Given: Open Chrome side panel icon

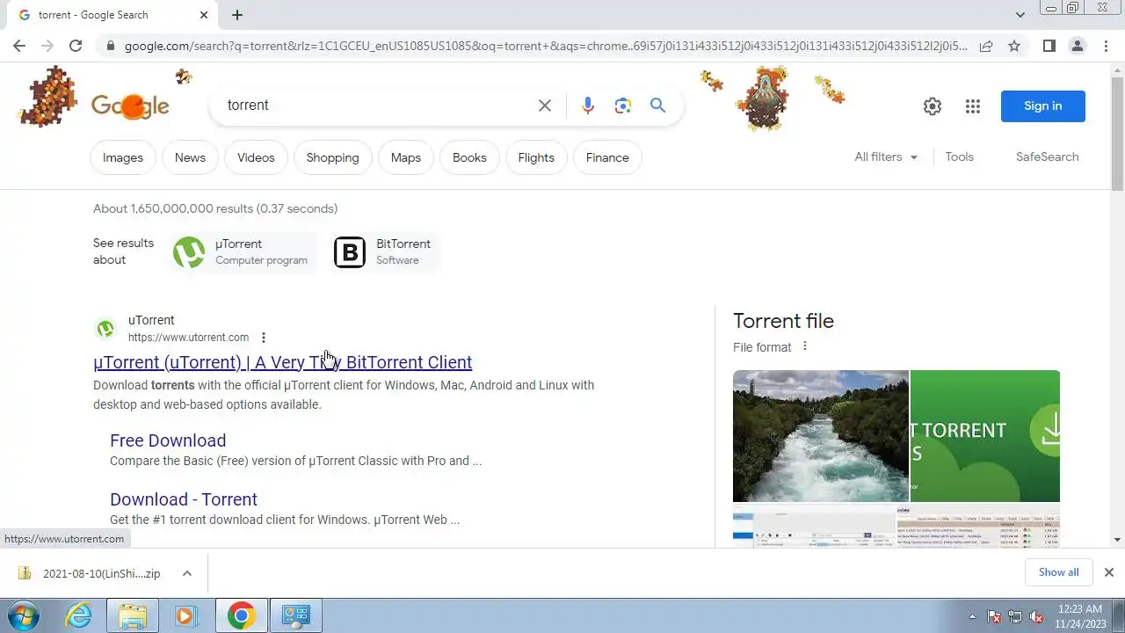Looking at the screenshot, I should click(x=1049, y=46).
